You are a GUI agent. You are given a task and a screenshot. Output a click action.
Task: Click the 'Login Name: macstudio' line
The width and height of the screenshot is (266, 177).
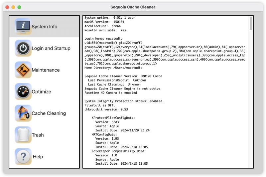point(103,38)
